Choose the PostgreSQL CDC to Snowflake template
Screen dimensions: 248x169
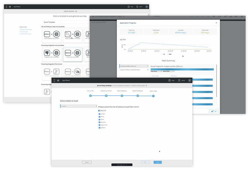(52, 54)
